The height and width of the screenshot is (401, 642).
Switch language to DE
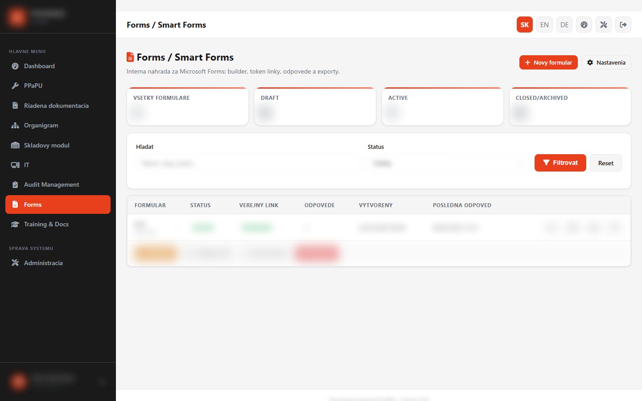coord(564,25)
